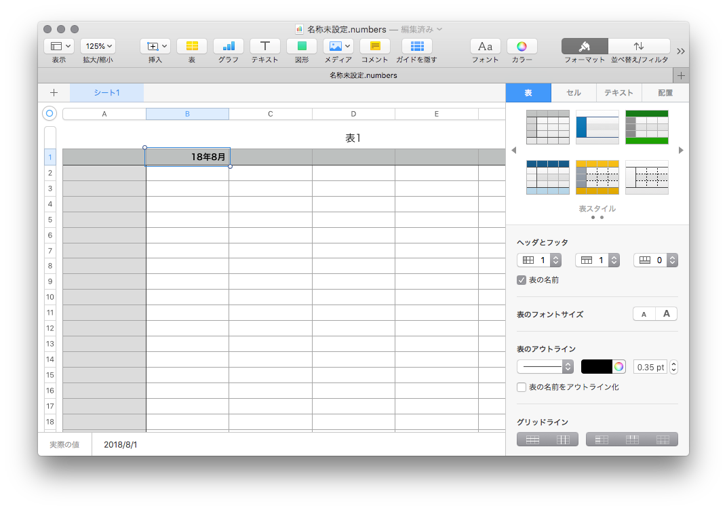This screenshot has width=727, height=510.
Task: Add a comment with コメント icon
Action: [x=374, y=46]
